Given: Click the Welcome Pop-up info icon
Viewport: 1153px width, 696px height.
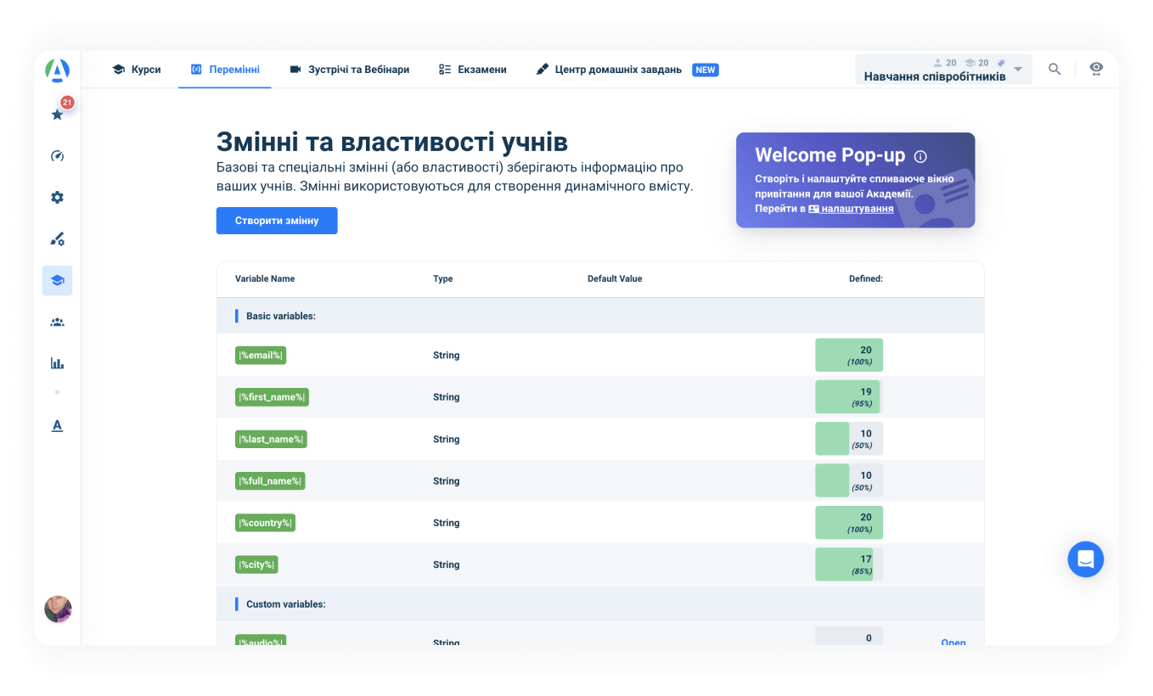Looking at the screenshot, I should pos(920,156).
